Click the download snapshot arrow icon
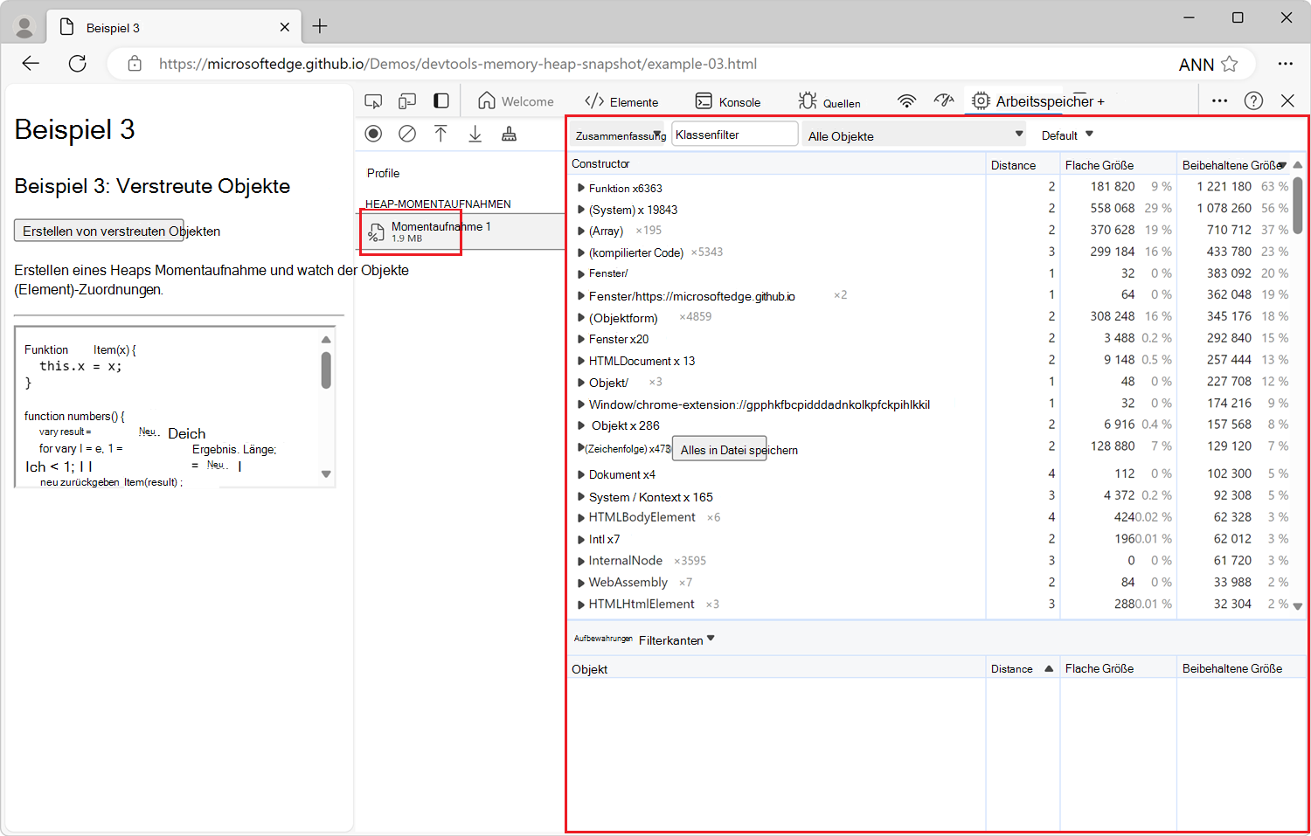1311x836 pixels. (475, 134)
